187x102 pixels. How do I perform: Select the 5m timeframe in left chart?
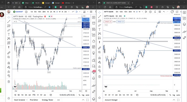(x=36, y=12)
